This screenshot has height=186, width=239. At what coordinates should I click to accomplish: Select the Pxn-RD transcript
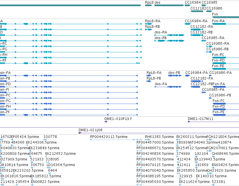[x=218, y=60]
